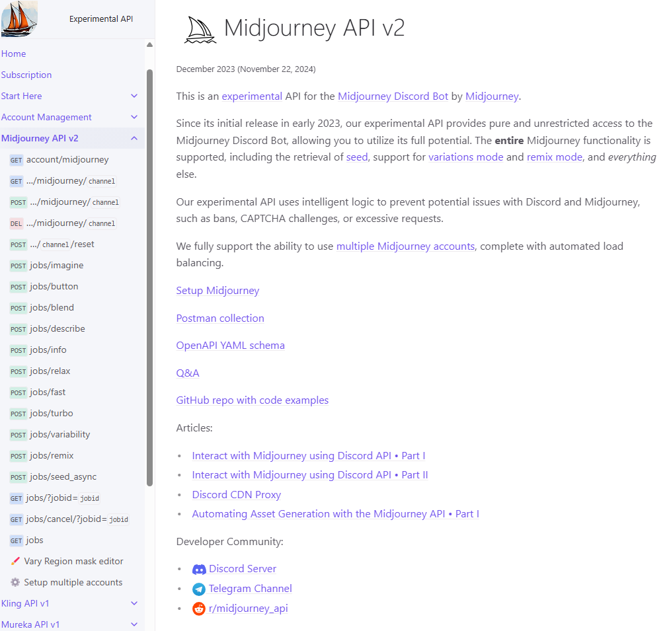This screenshot has width=665, height=631.
Task: Open the OpenAPI YAML schema link
Action: pyautogui.click(x=230, y=346)
